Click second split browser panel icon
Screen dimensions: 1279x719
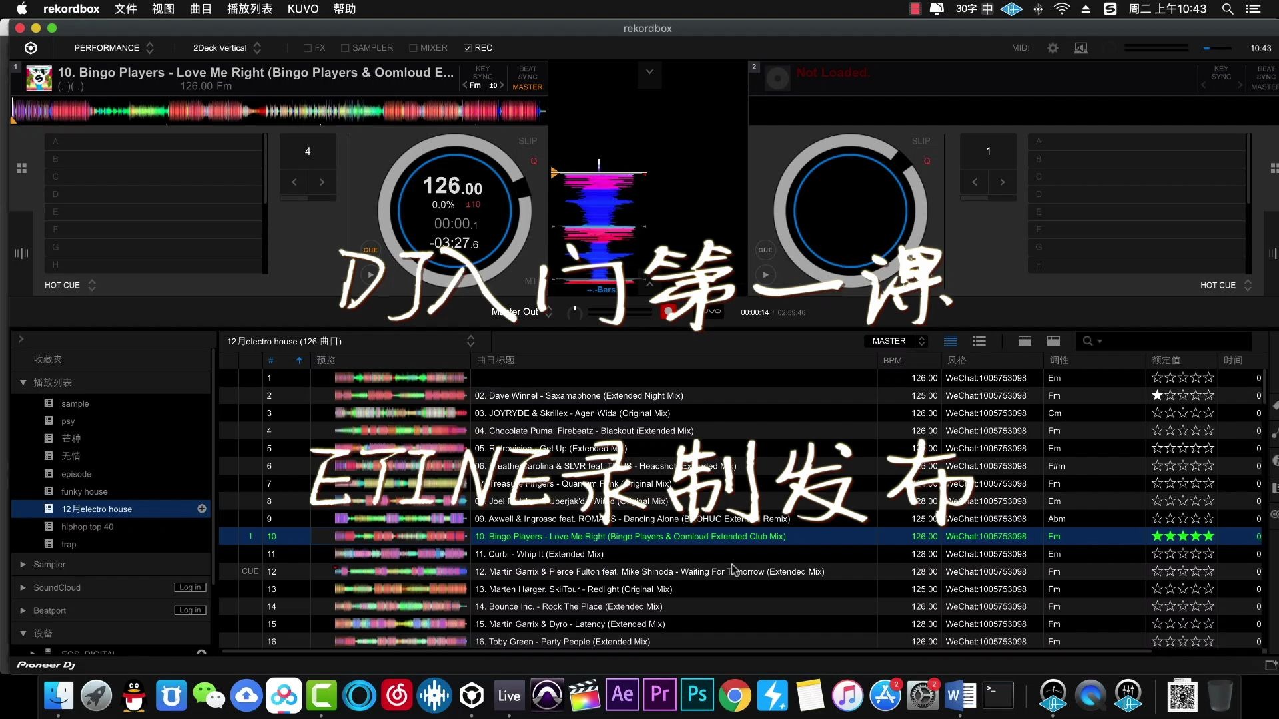click(1053, 341)
